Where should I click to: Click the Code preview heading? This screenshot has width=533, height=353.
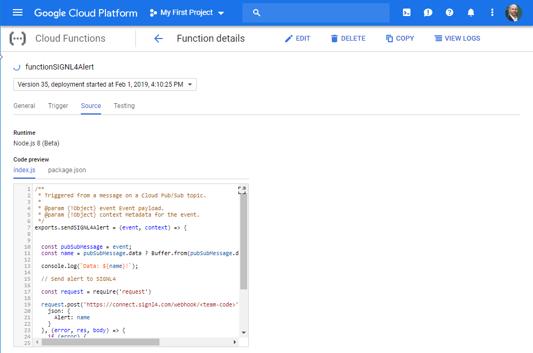click(x=31, y=160)
